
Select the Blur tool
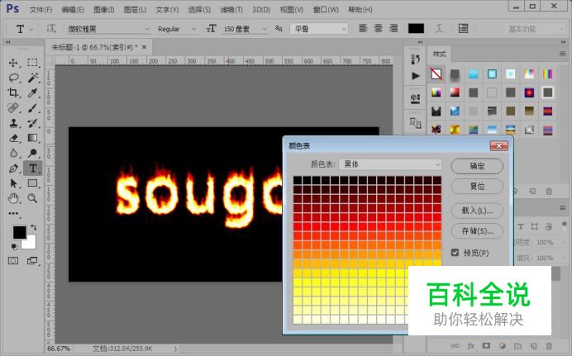pos(13,153)
